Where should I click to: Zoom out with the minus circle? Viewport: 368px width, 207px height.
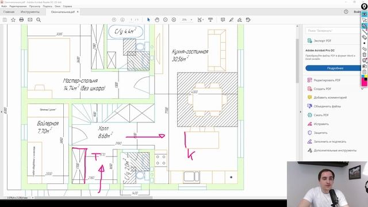[165, 20]
